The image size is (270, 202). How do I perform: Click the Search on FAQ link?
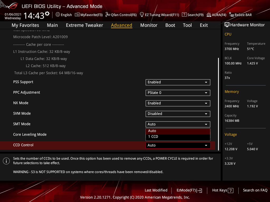pyautogui.click(x=255, y=190)
